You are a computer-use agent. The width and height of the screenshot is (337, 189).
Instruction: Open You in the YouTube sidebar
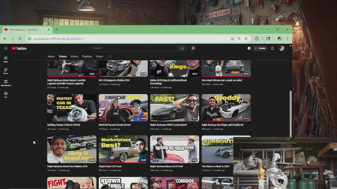6,95
